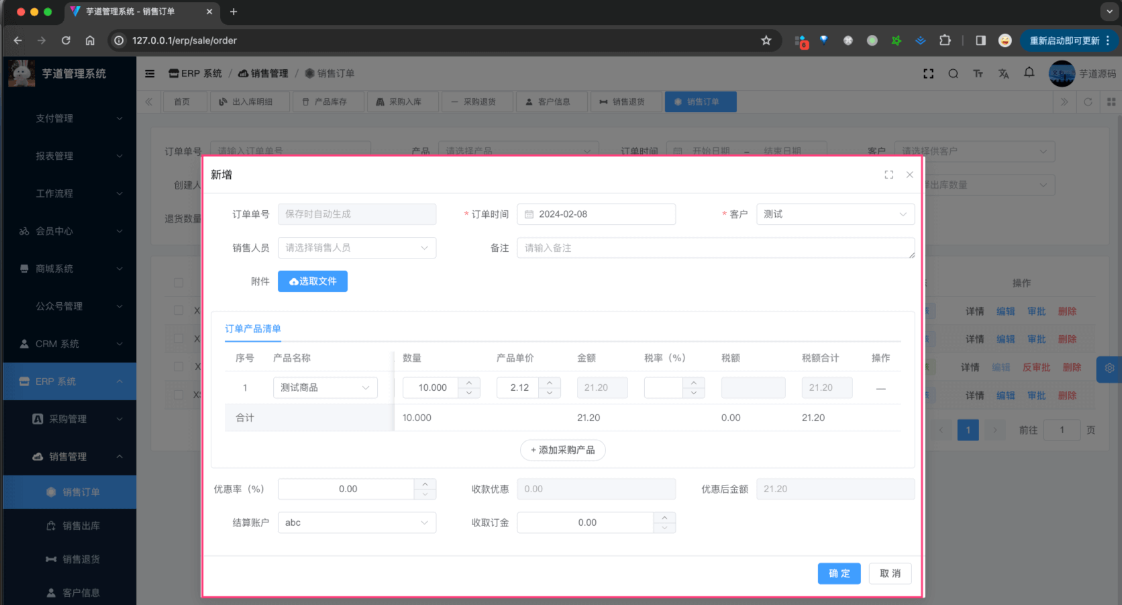
Task: Click the font size icon
Action: 978,74
